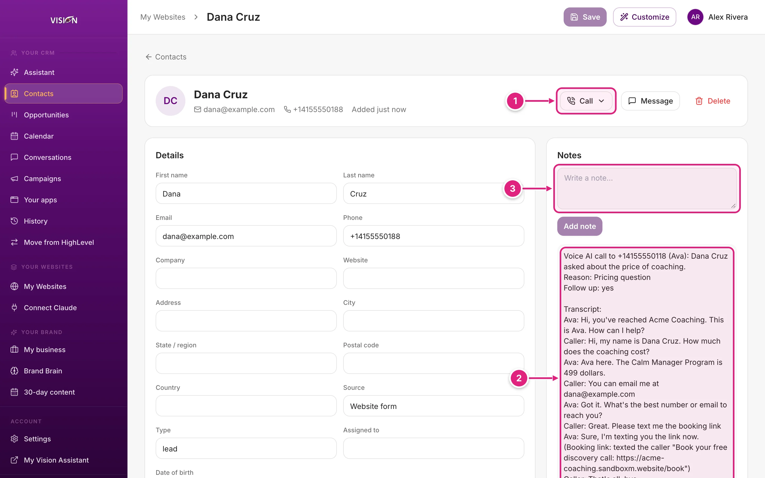Delete the Dana Cruz contact
765x478 pixels.
712,101
